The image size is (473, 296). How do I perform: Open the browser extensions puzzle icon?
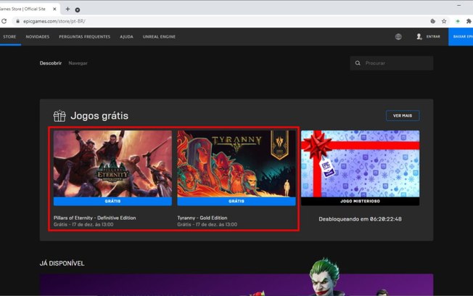469,21
